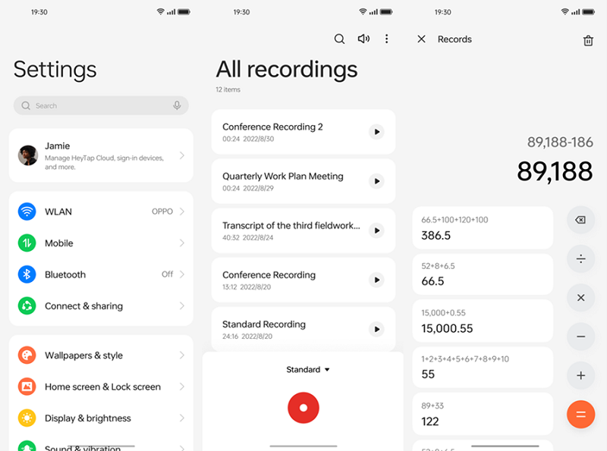
Task: Select the 386.5 calculation record
Action: pyautogui.click(x=483, y=228)
